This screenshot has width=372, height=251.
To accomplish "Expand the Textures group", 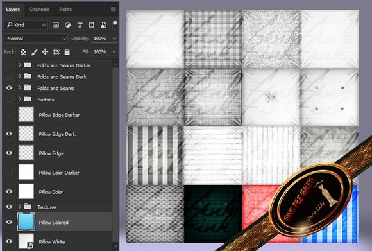I will [x=20, y=207].
